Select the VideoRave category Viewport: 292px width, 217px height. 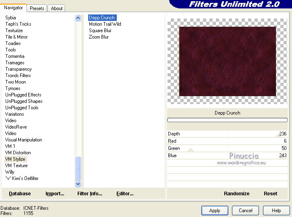[16, 127]
